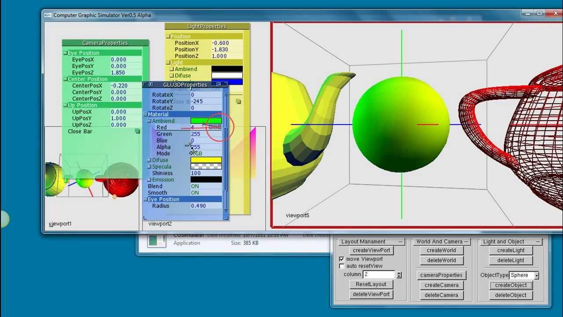Click the LightProperties close bar square icon
563x317 pixels.
point(238,102)
